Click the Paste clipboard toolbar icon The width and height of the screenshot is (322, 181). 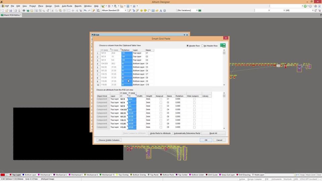coord(60,10)
